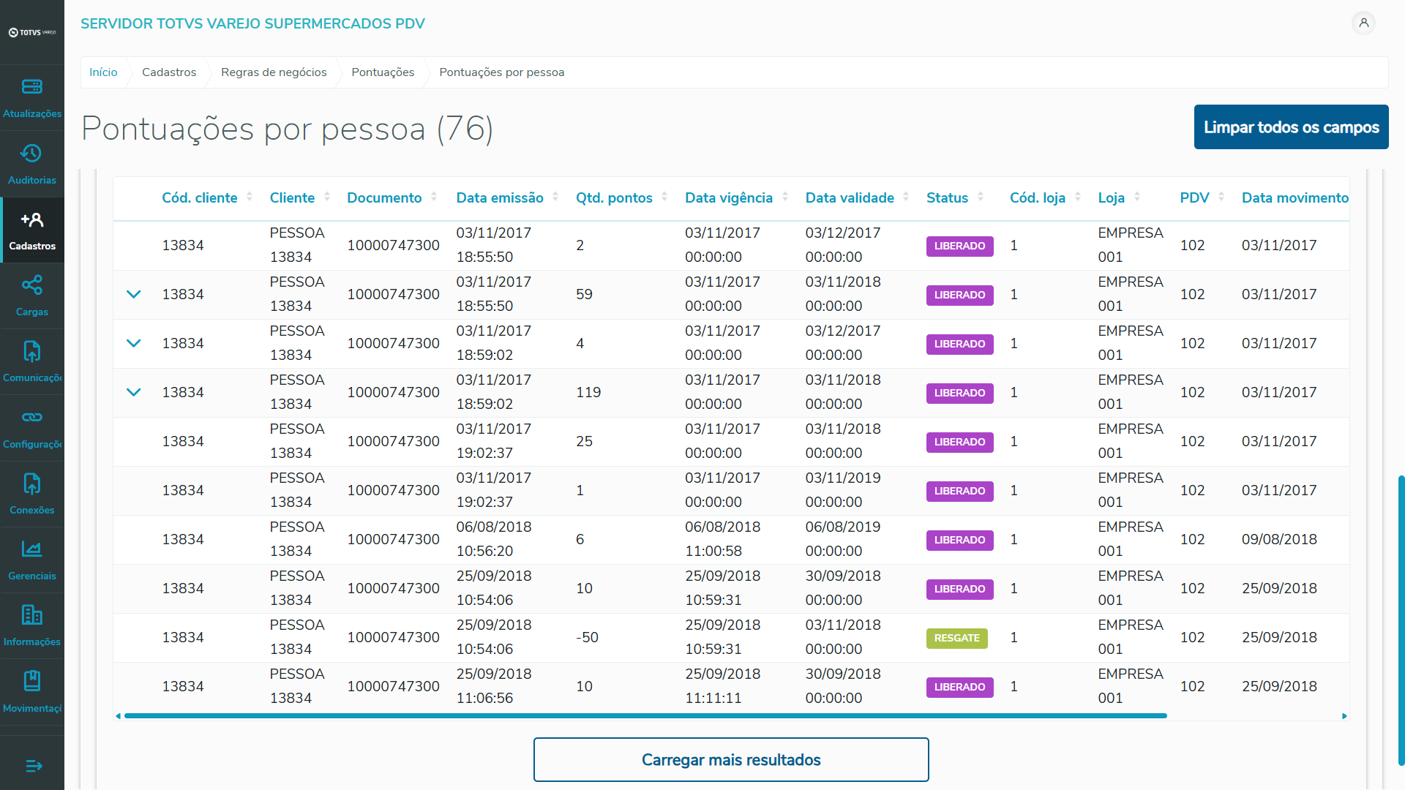Open the Movimentações sidebar icon

pos(32,681)
